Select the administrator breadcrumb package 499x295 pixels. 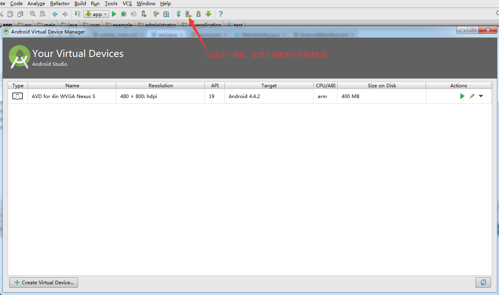point(157,25)
